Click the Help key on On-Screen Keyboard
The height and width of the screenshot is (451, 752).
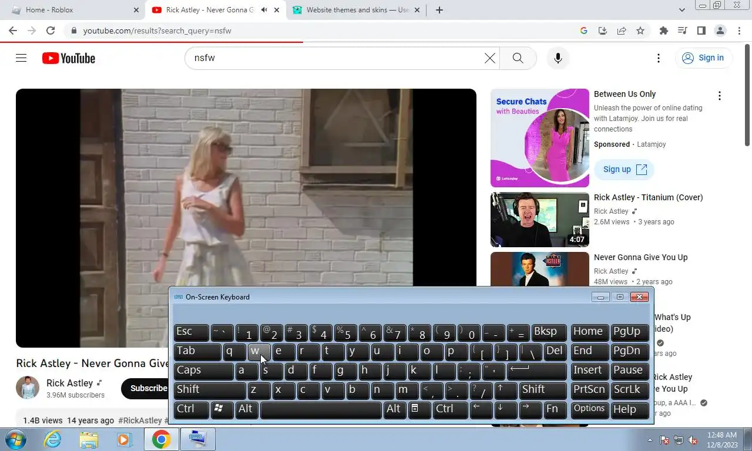[630, 409]
